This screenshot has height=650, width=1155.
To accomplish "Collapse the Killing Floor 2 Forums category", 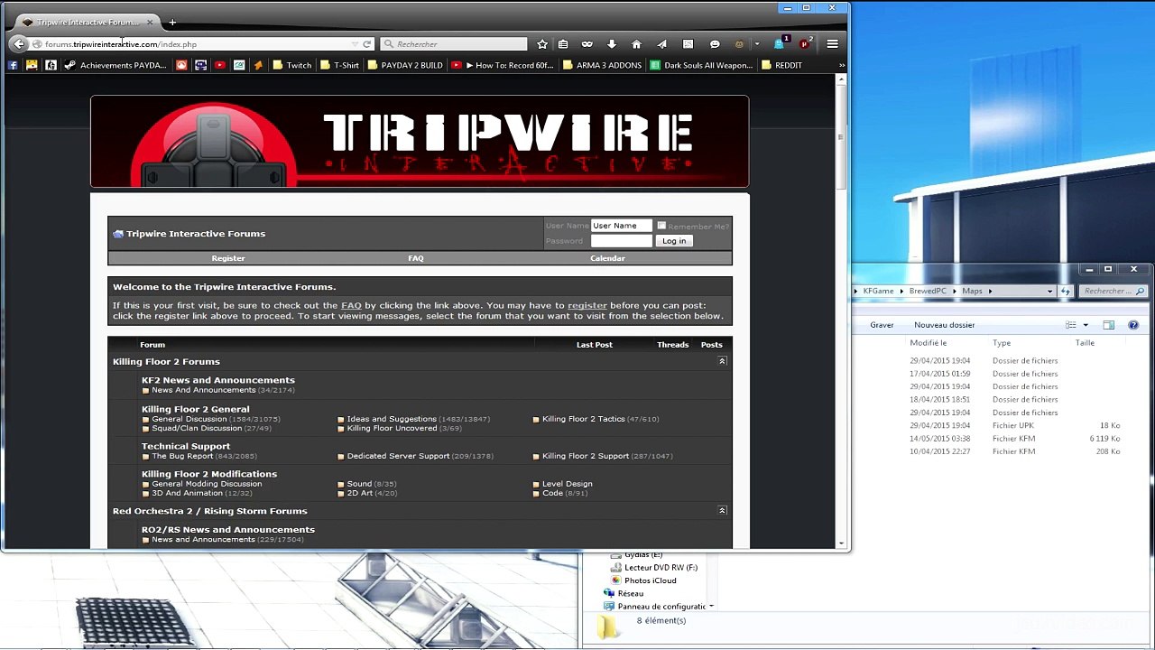I will [722, 361].
